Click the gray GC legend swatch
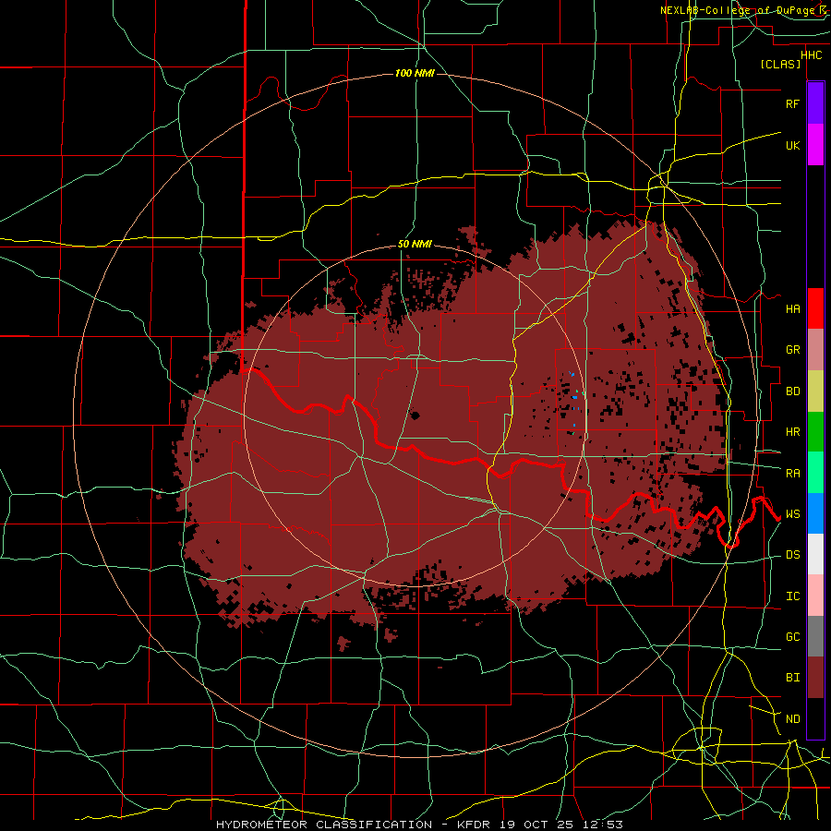This screenshot has height=831, width=831. click(x=815, y=636)
